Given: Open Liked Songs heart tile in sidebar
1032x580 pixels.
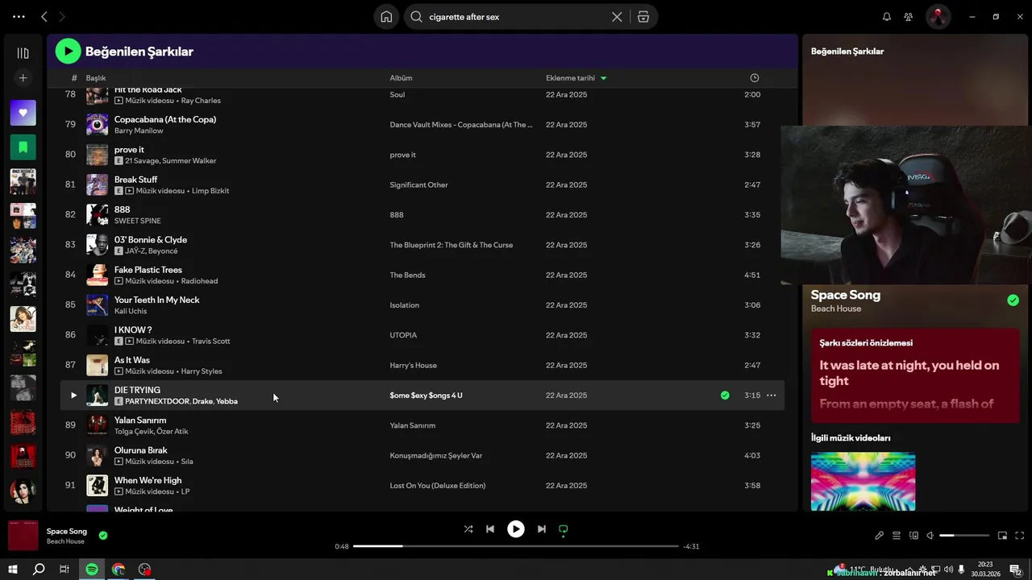Looking at the screenshot, I should [x=23, y=113].
